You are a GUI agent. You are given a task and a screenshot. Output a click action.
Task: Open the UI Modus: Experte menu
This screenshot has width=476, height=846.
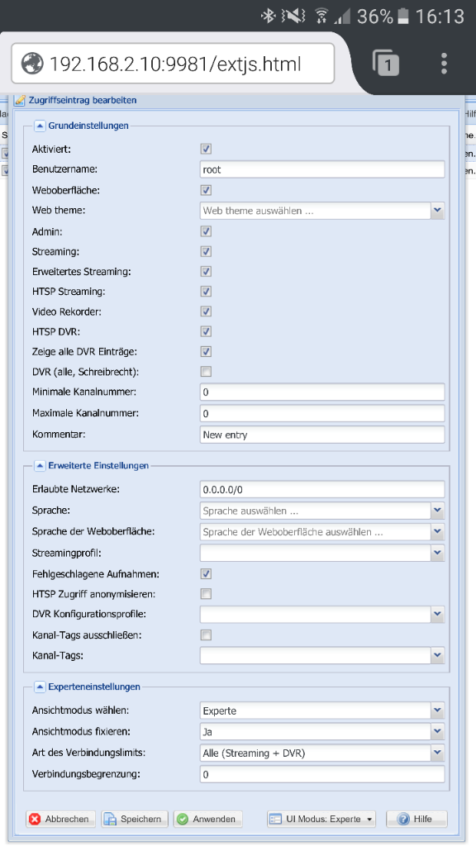(x=321, y=819)
